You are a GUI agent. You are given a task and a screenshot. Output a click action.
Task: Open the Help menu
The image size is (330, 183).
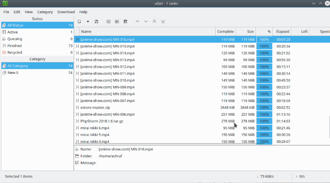tap(83, 12)
